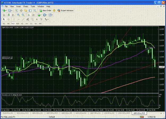Toggle Expert Advisors on or off

[x=65, y=11]
